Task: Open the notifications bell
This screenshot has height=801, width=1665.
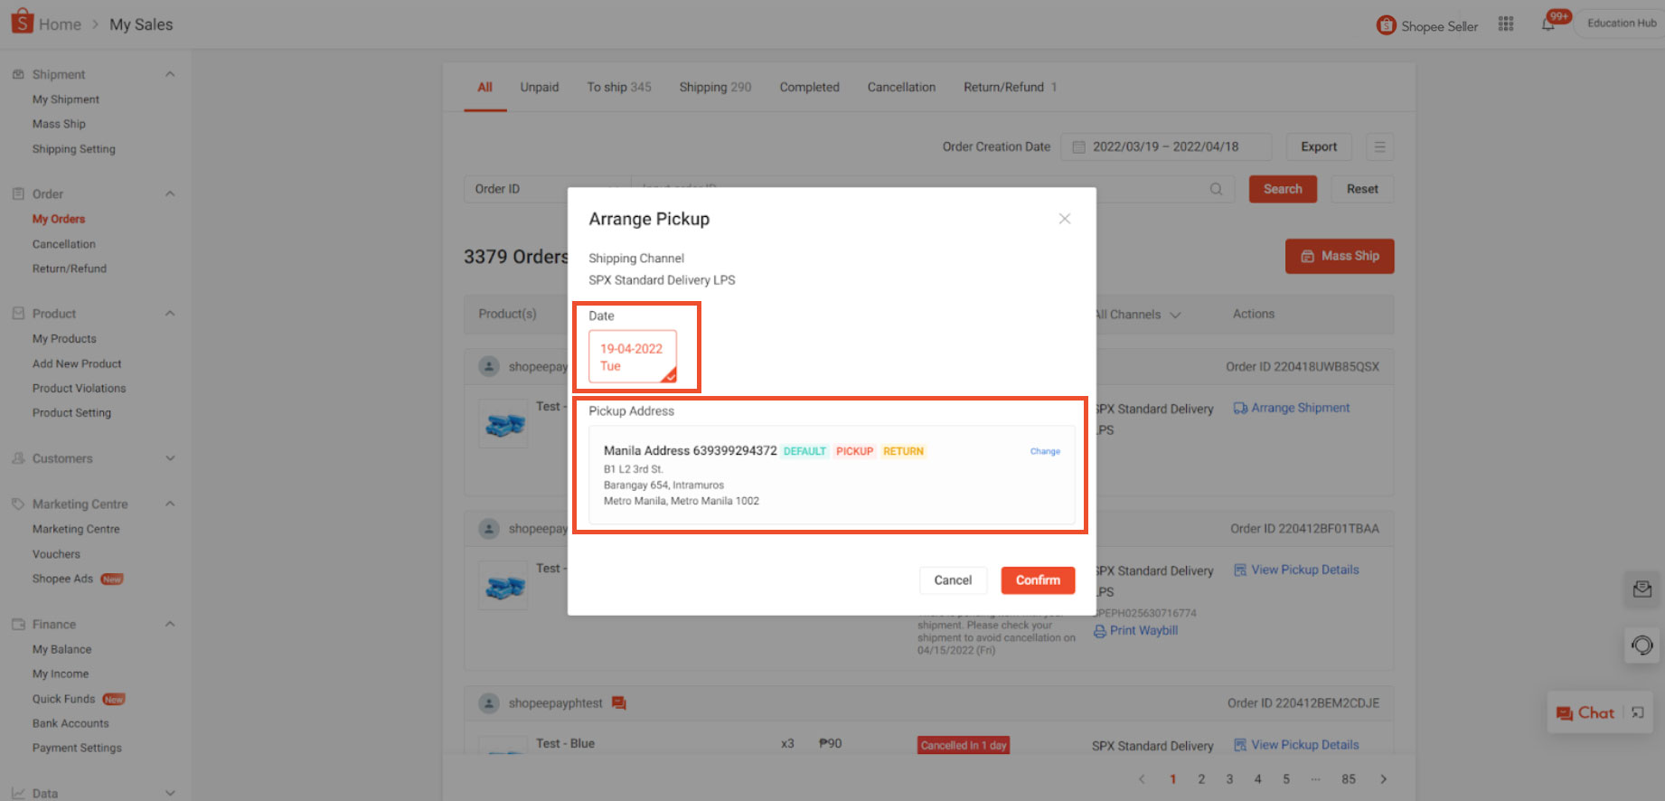Action: (1548, 24)
